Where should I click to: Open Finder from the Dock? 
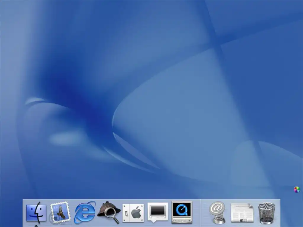[x=36, y=212]
